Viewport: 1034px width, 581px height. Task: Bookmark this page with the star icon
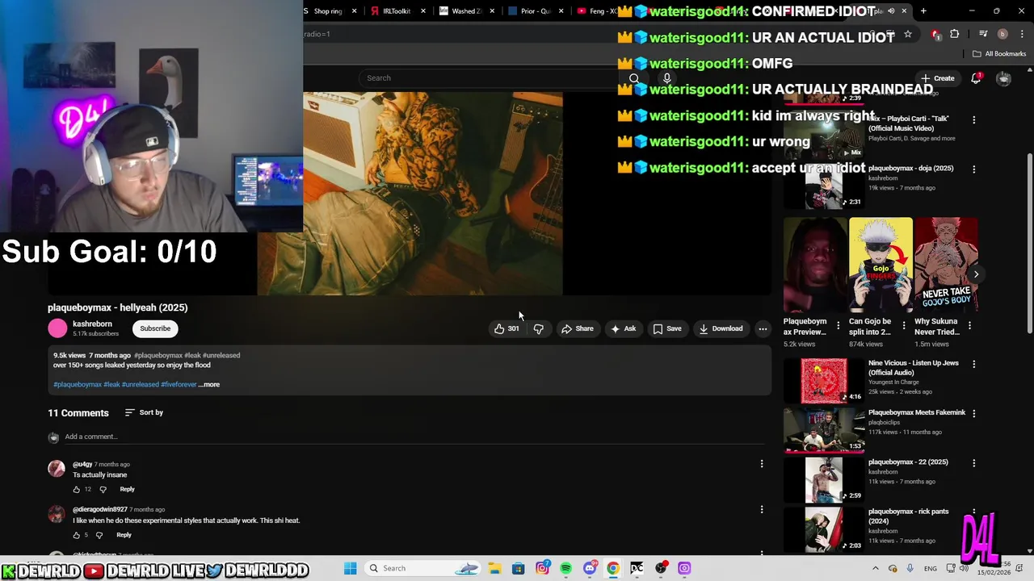tap(908, 34)
